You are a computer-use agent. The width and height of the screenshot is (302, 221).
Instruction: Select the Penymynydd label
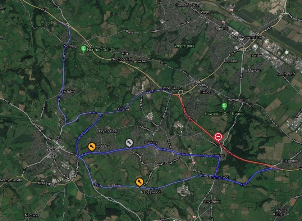coord(218,177)
